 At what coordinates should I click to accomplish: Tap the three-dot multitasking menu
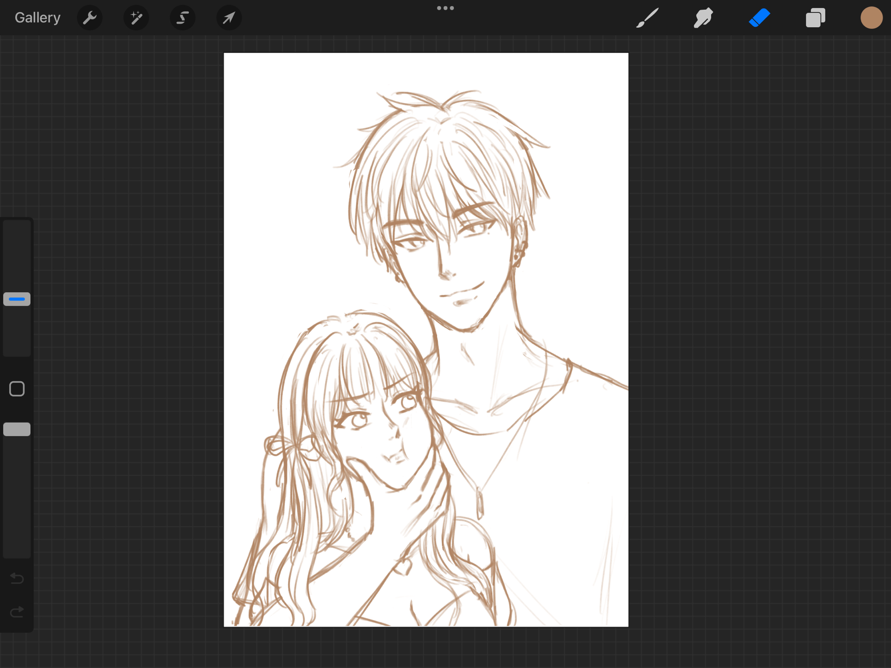pyautogui.click(x=445, y=8)
